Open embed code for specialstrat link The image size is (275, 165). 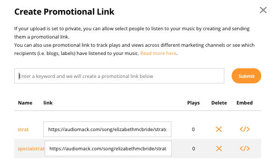245,148
